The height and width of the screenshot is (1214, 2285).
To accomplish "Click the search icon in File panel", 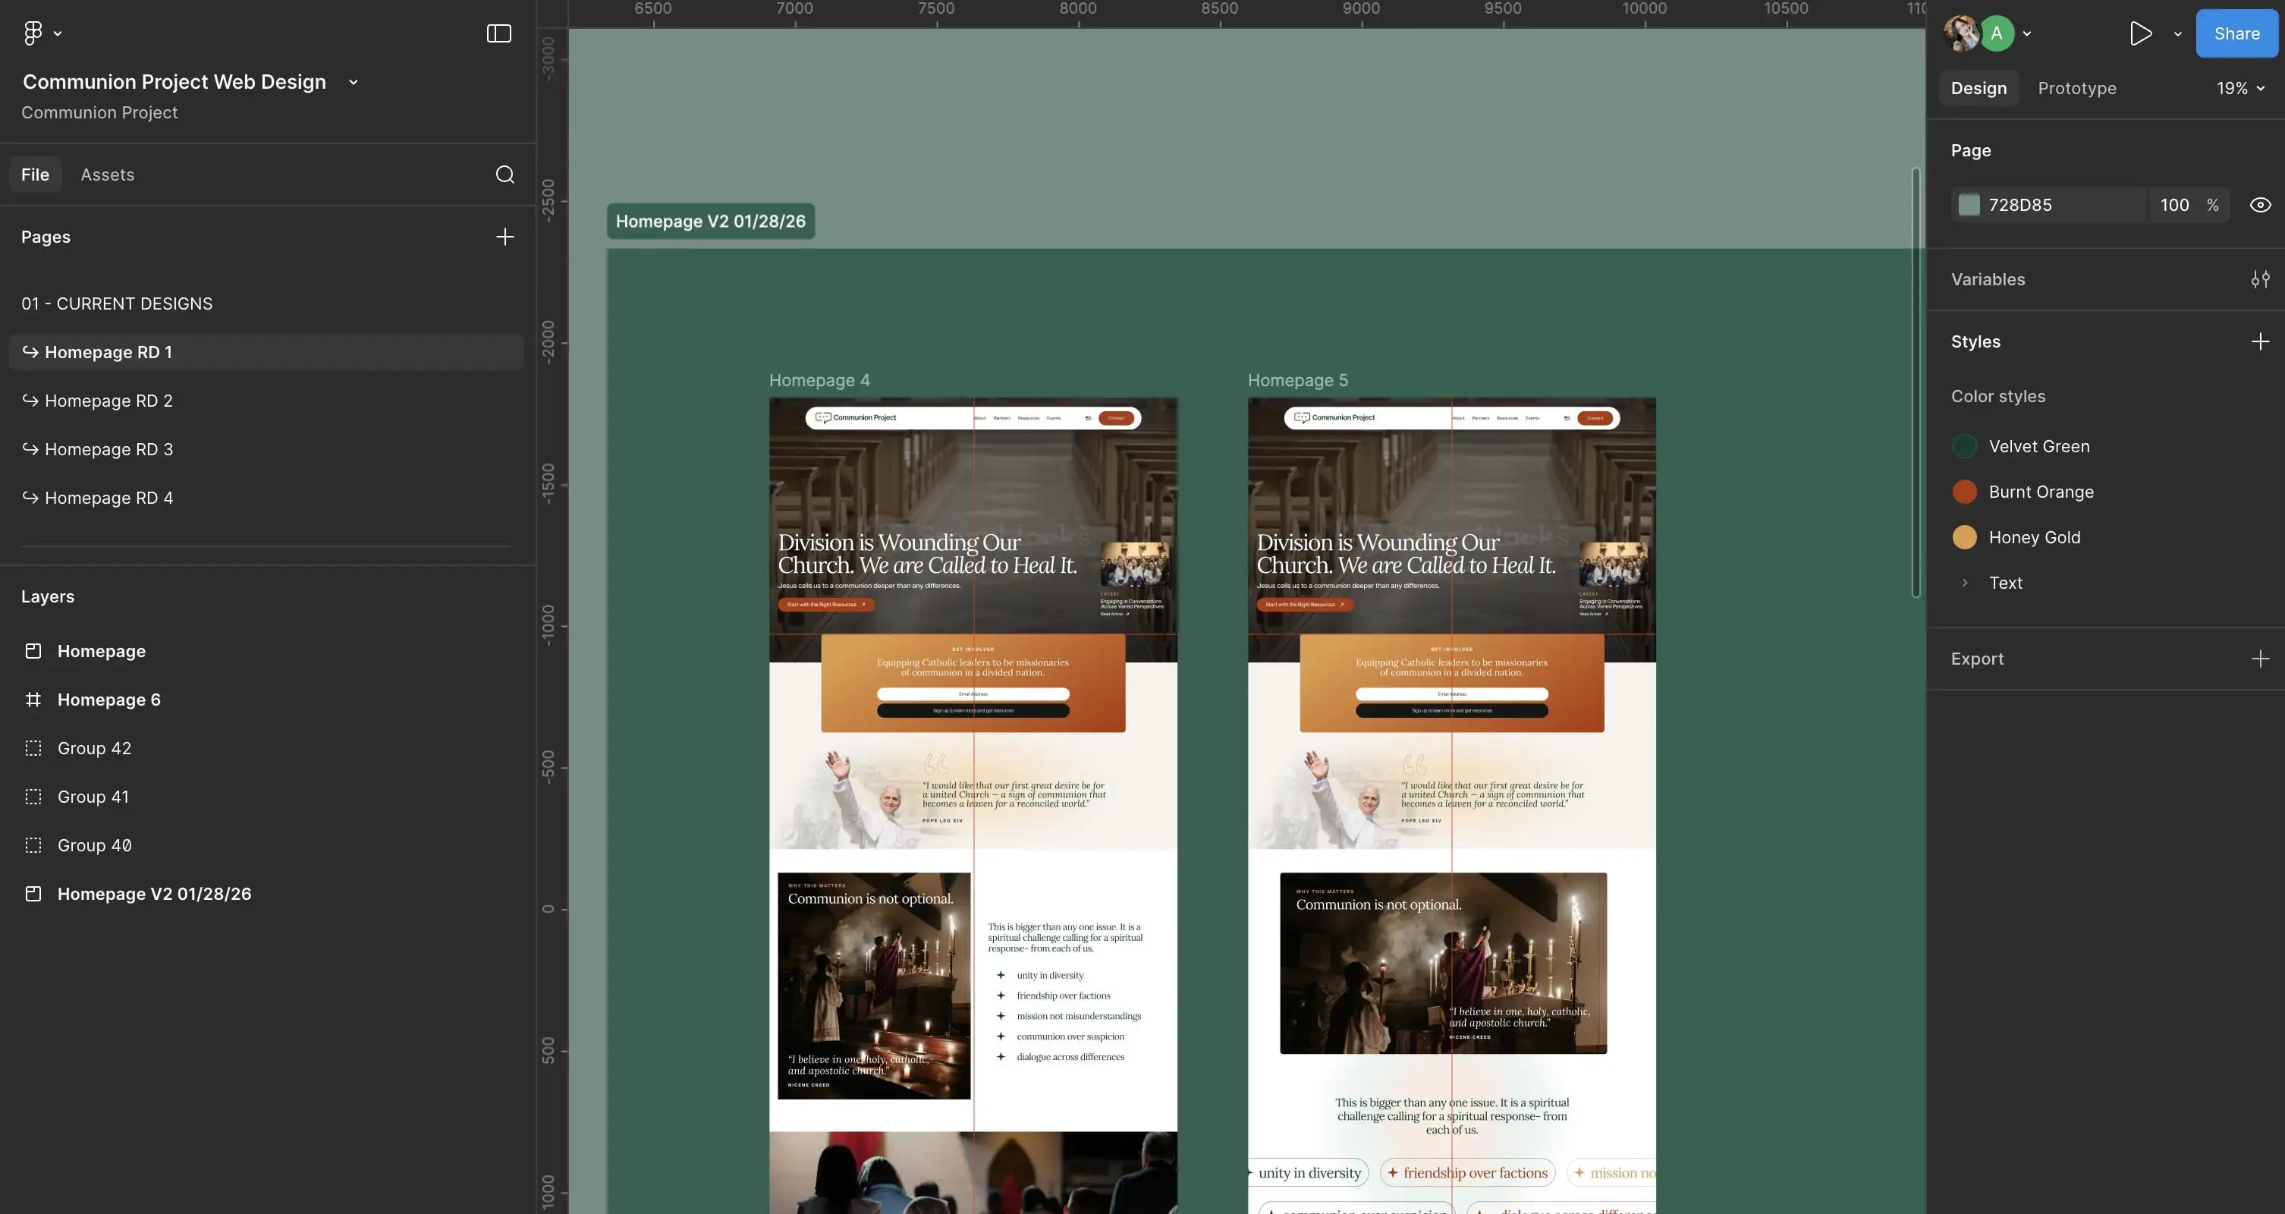I will tap(504, 175).
